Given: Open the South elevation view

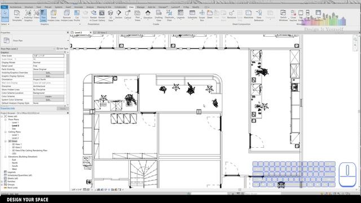Looking at the screenshot, I should pos(15,166).
